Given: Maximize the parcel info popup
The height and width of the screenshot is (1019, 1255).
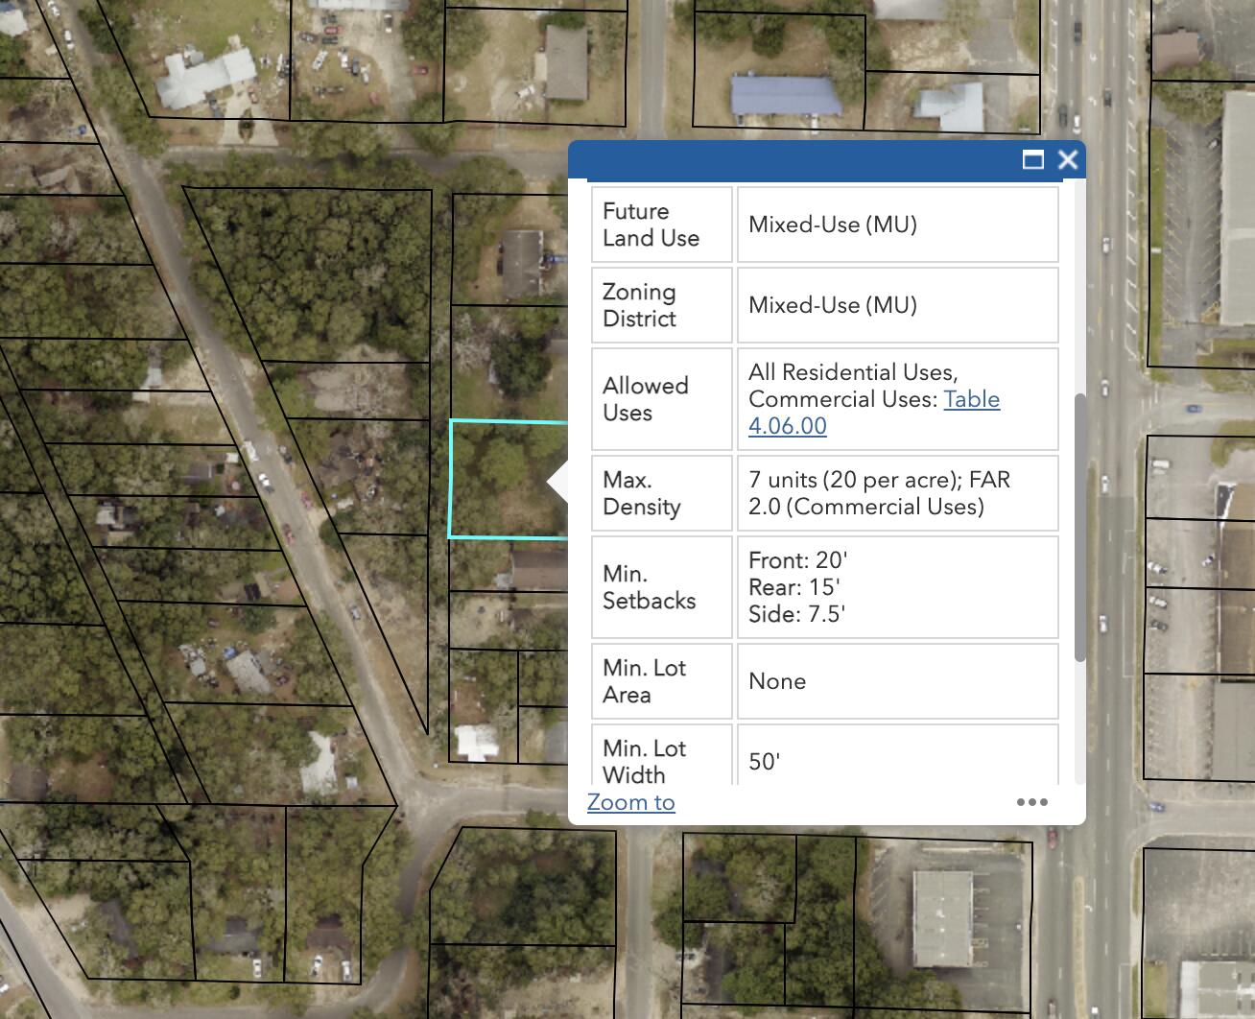Looking at the screenshot, I should click(x=1033, y=160).
